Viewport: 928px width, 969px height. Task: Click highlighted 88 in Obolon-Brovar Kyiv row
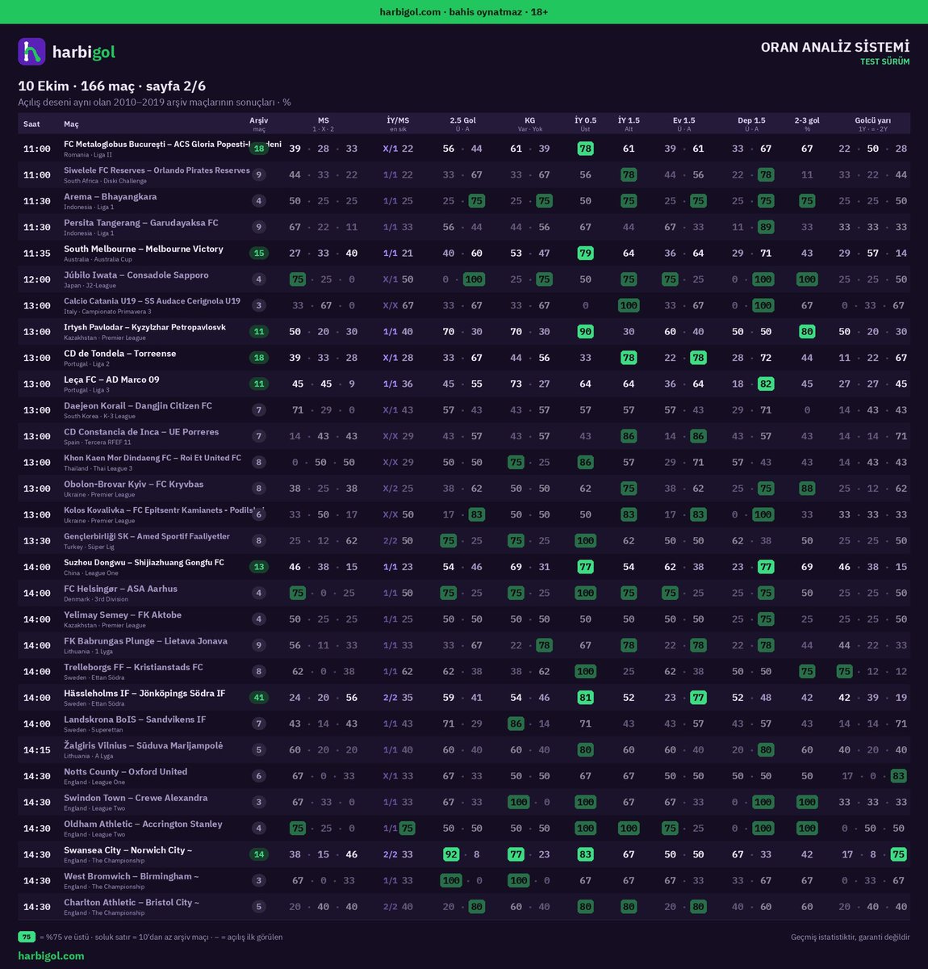(807, 489)
